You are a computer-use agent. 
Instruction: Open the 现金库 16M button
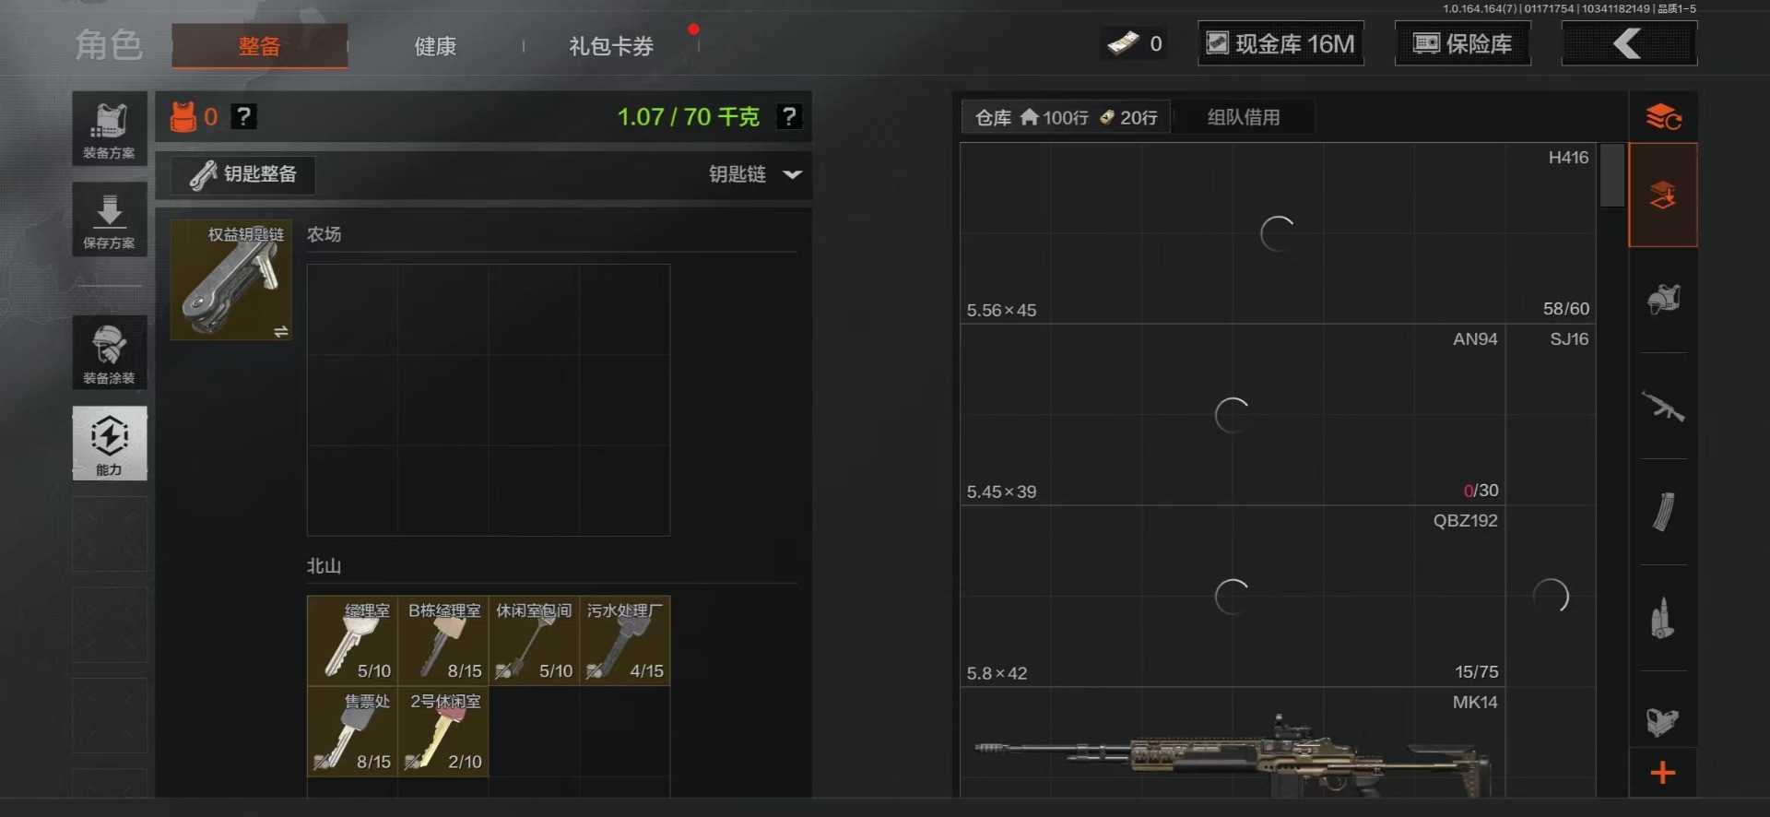point(1280,43)
